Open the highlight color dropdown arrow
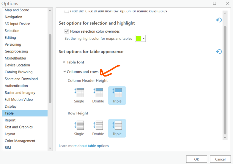This screenshot has height=164, width=233. click(144, 39)
